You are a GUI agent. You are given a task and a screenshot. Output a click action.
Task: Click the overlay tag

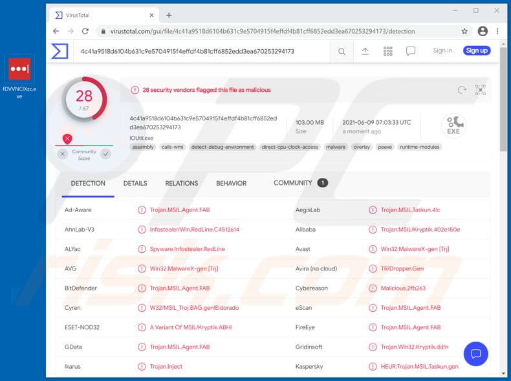pos(362,147)
